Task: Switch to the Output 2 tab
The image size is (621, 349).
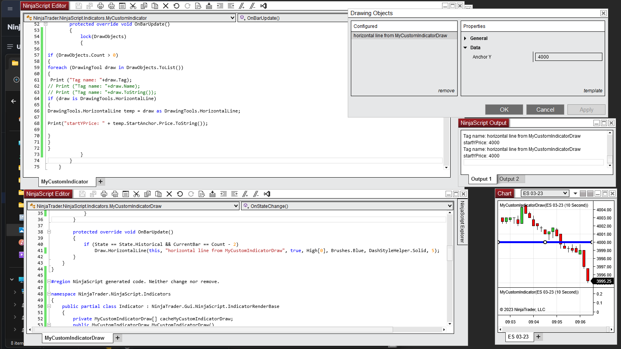Action: pos(509,179)
